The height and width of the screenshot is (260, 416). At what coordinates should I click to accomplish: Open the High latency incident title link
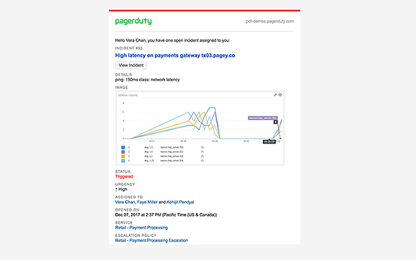coord(175,55)
